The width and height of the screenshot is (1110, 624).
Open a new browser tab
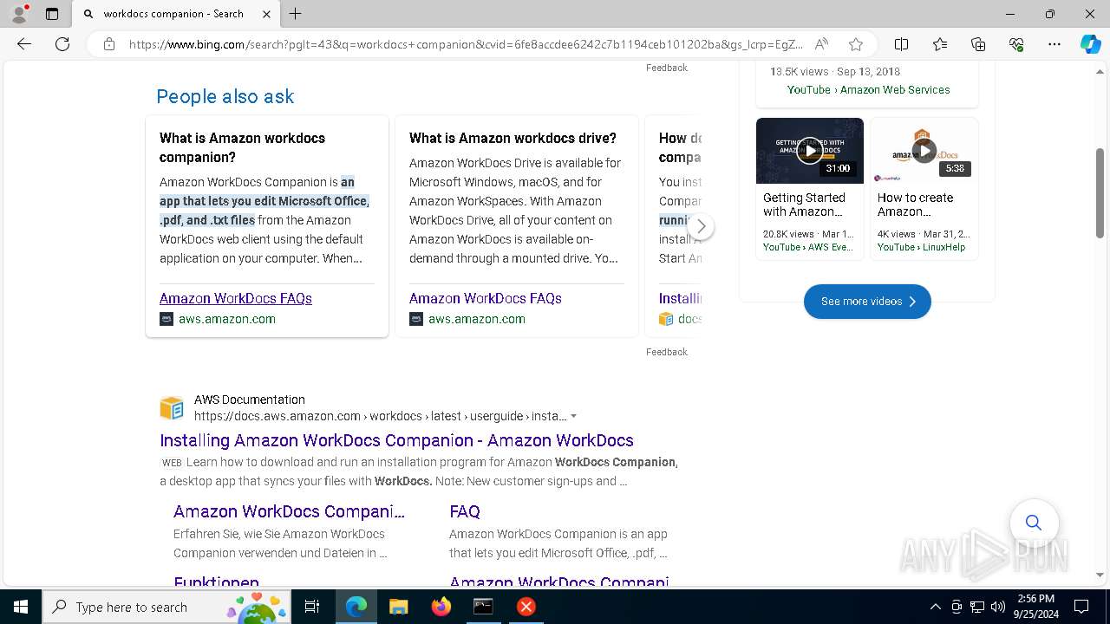click(296, 14)
